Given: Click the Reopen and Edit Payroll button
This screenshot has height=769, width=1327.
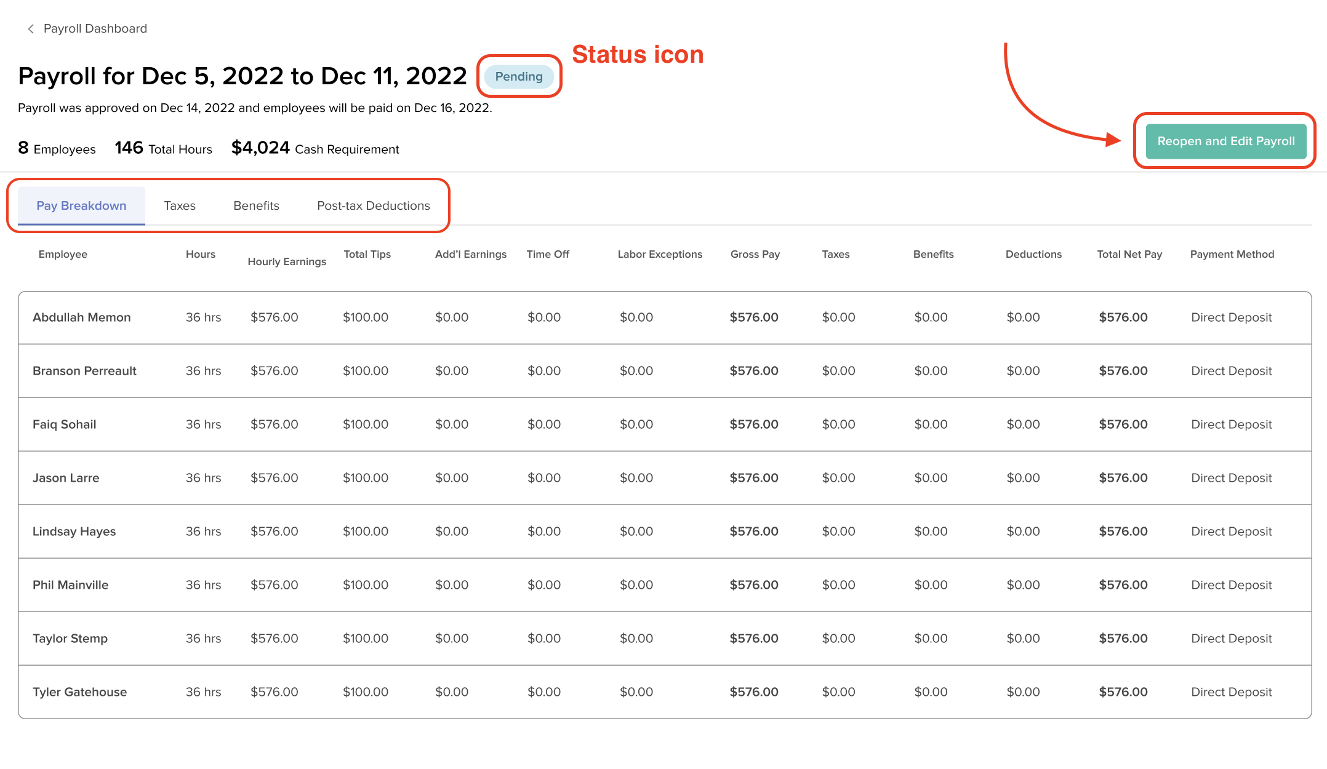Looking at the screenshot, I should coord(1225,141).
